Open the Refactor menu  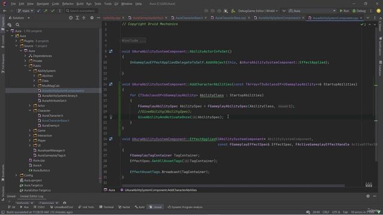[x=68, y=4]
